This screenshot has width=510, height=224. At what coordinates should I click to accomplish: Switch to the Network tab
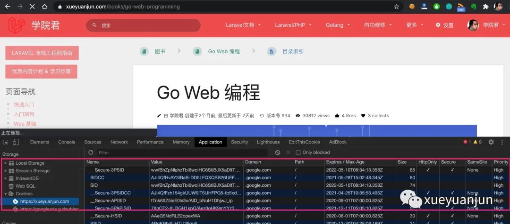[x=119, y=142]
